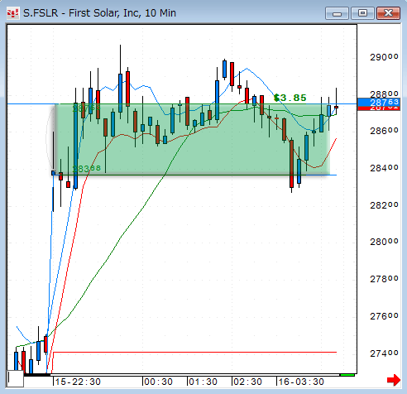Click the $3.85 range label

tap(290, 98)
